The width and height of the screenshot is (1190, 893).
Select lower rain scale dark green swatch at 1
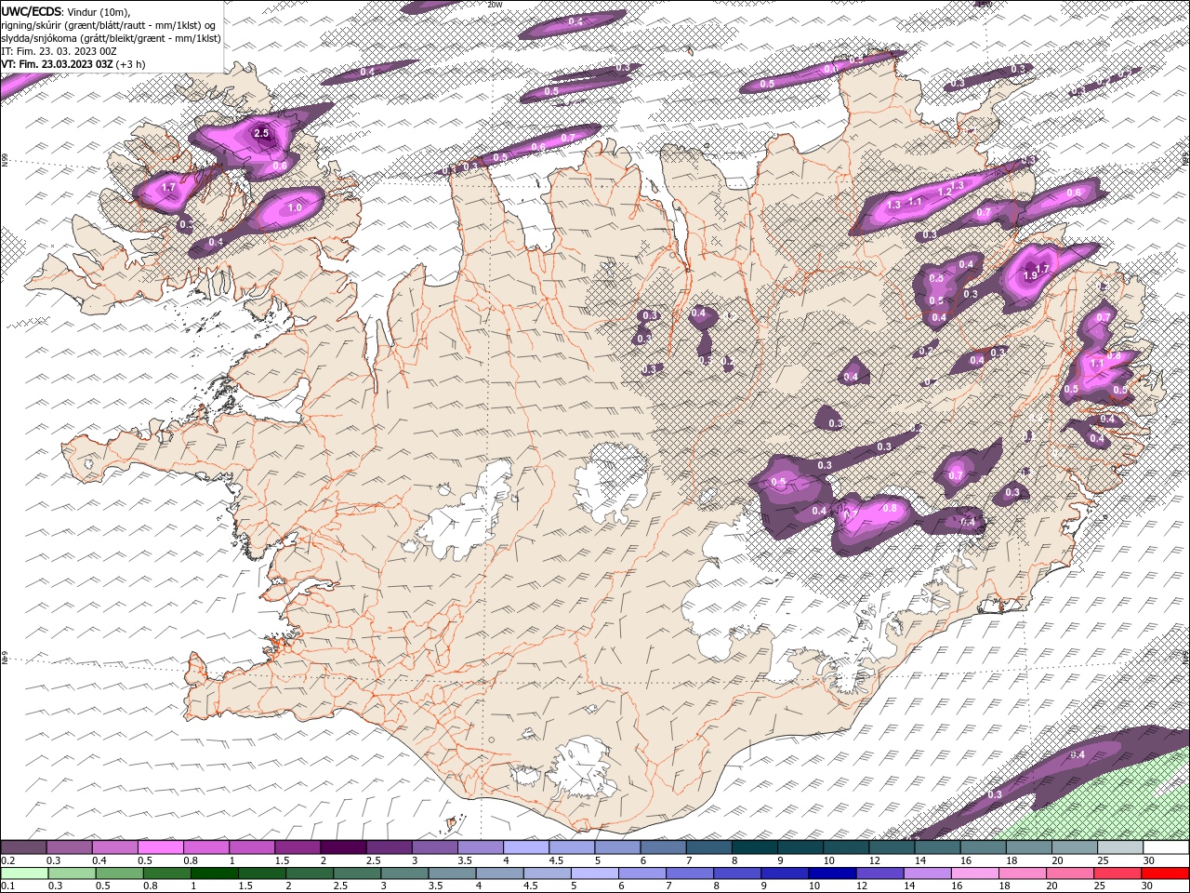pyautogui.click(x=213, y=873)
